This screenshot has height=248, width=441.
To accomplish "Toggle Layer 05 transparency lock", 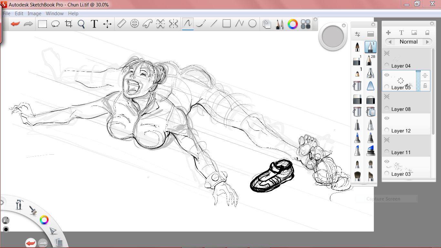I will click(425, 86).
